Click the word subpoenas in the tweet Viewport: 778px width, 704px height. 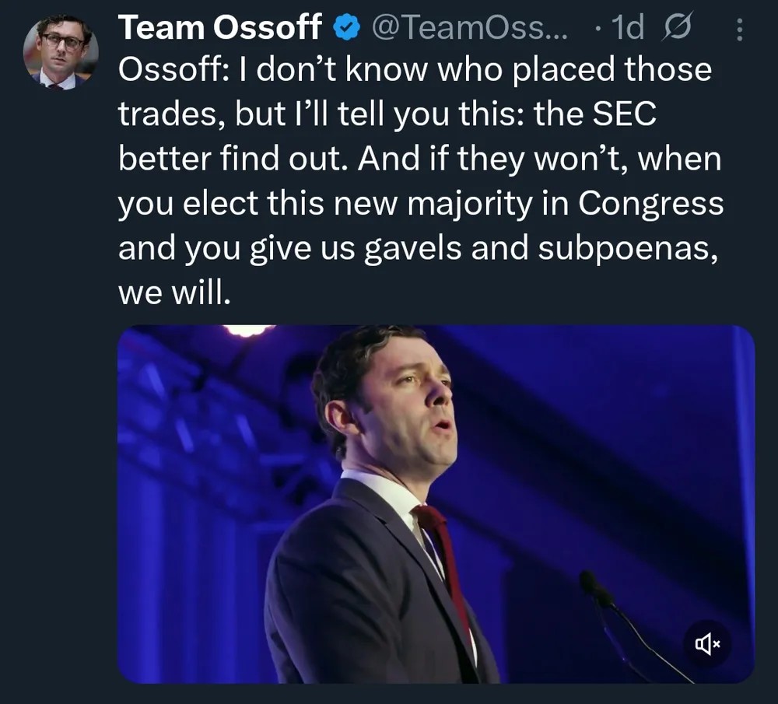click(628, 249)
